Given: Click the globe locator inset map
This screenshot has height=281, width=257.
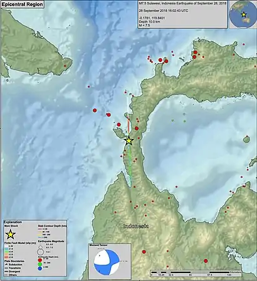Looking at the screenshot, I should (243, 14).
